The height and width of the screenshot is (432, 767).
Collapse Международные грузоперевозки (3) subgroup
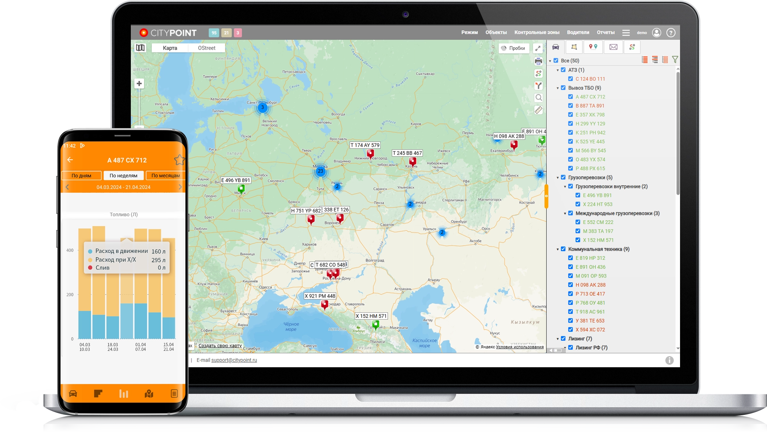(565, 213)
